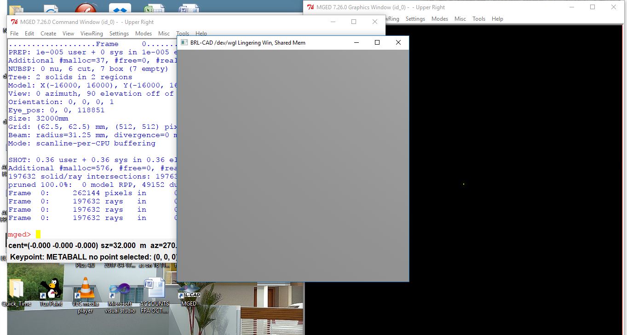This screenshot has width=627, height=335.
Task: Click the 'Size: 32000mm' output line
Action: (38, 118)
